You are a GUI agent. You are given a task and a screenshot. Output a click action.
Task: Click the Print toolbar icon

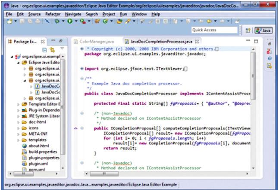[x=38, y=22]
